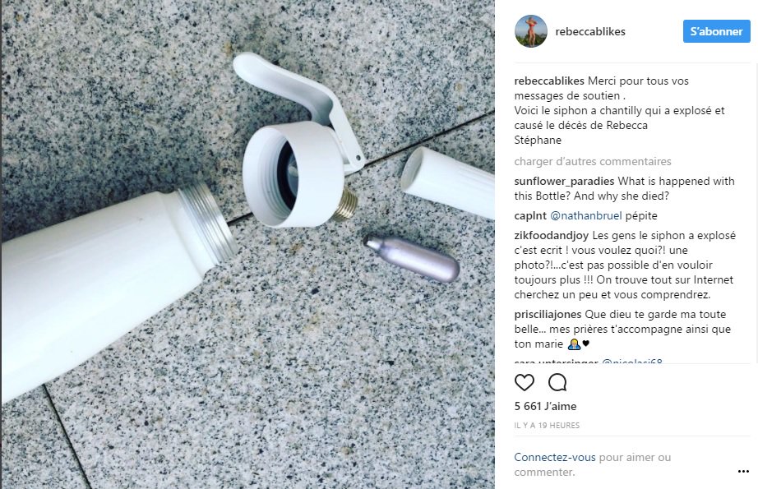Open the three-dot more options menu
This screenshot has width=758, height=489.
[x=743, y=472]
